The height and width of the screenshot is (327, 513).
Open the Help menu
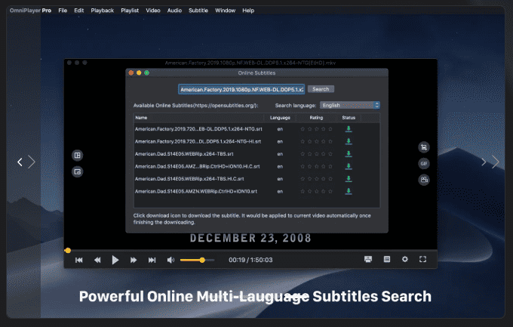248,11
